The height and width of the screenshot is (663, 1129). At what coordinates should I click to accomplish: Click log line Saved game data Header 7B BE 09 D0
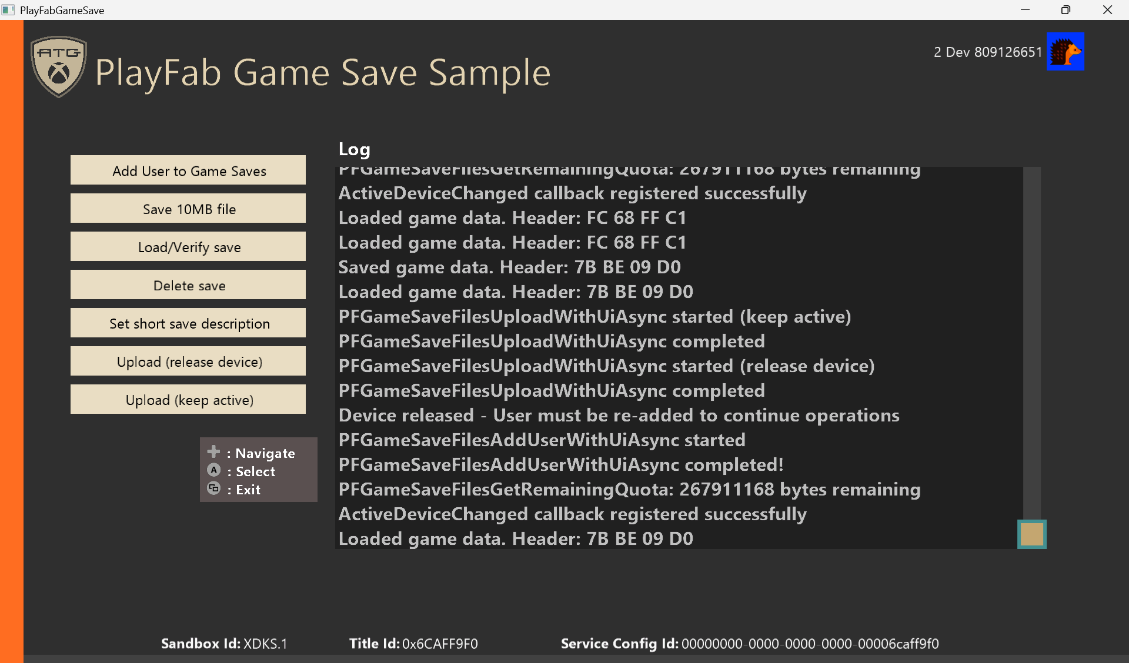point(509,267)
